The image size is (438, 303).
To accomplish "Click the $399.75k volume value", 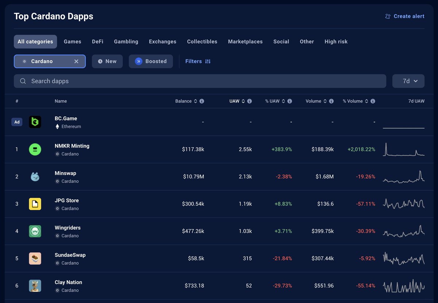I will pos(323,231).
